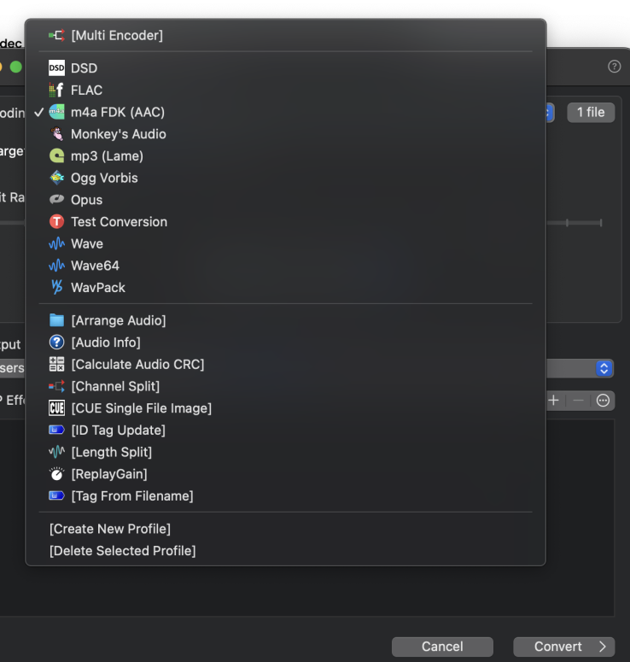Click the Calculate Audio CRC calculator icon
The image size is (630, 662).
click(56, 365)
